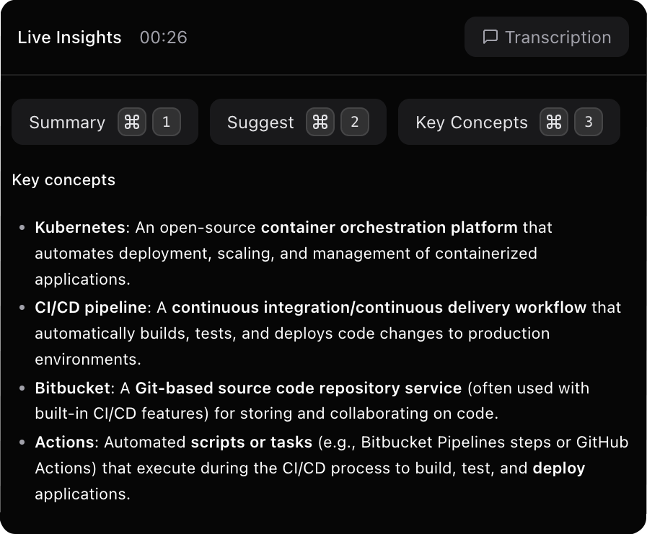Click the "1" shortcut badge on Summary
Screen dimensions: 647x534
click(167, 123)
